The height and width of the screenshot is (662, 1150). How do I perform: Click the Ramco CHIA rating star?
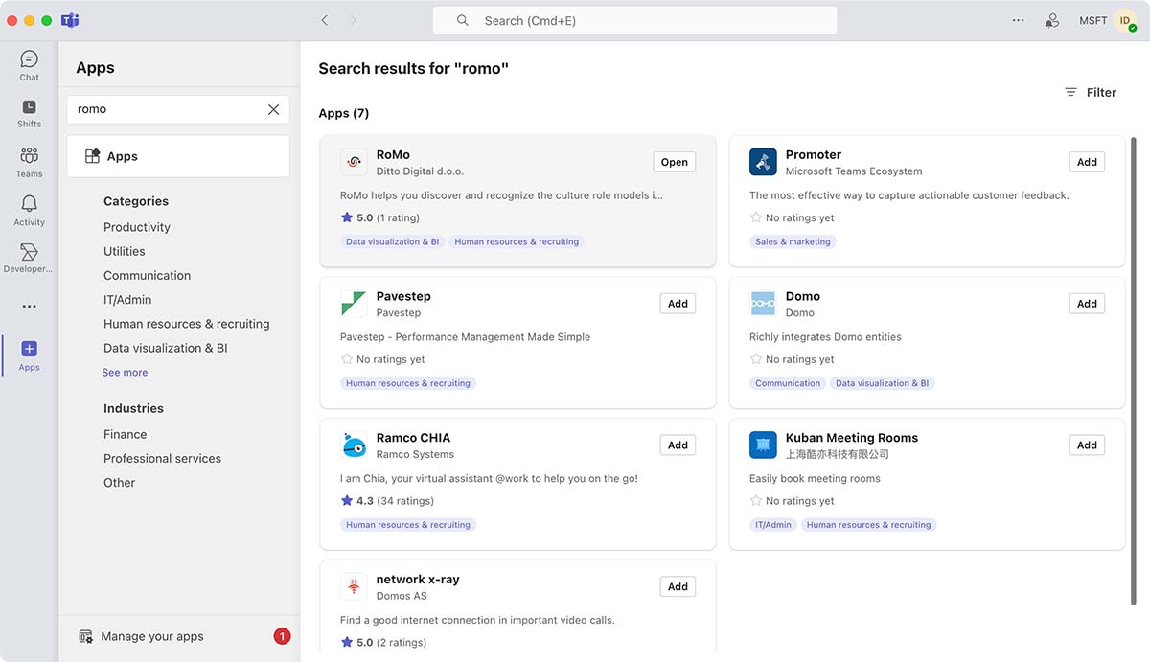(347, 500)
